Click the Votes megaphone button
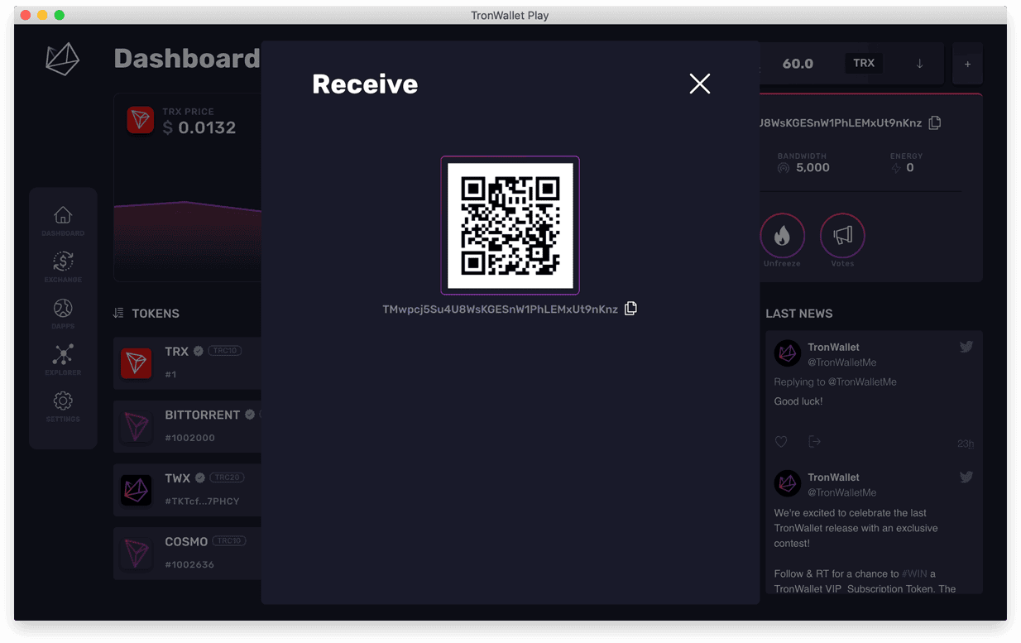Image resolution: width=1021 pixels, height=643 pixels. 842,236
